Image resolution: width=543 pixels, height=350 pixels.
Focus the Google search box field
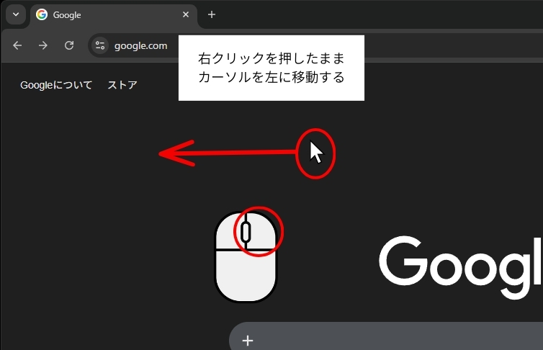coord(396,338)
